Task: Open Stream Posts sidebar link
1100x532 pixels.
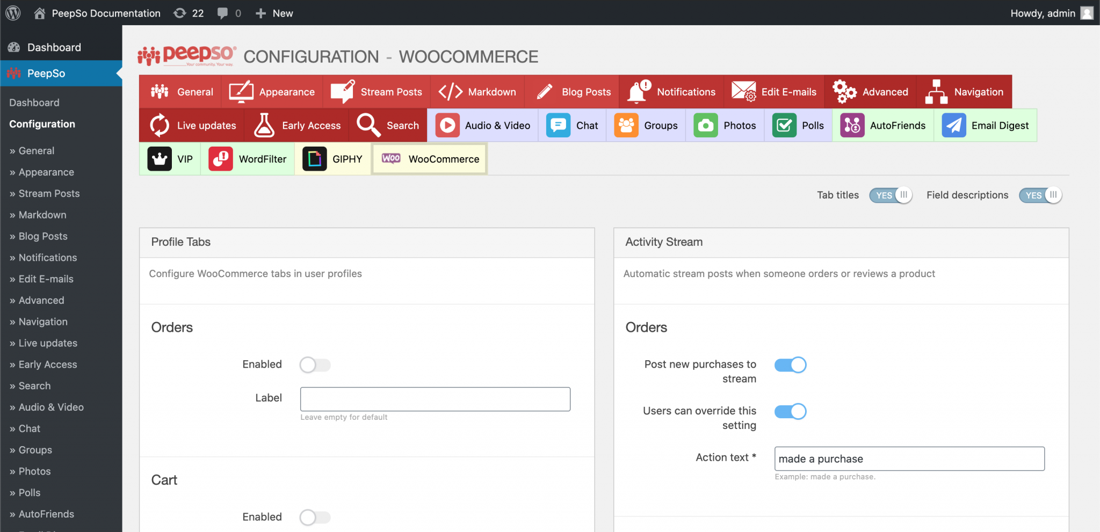Action: point(49,193)
